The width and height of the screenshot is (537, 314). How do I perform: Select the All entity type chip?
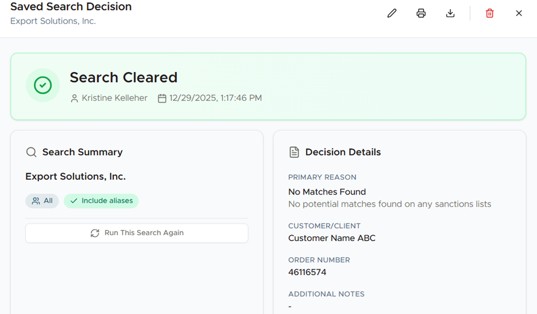point(42,201)
